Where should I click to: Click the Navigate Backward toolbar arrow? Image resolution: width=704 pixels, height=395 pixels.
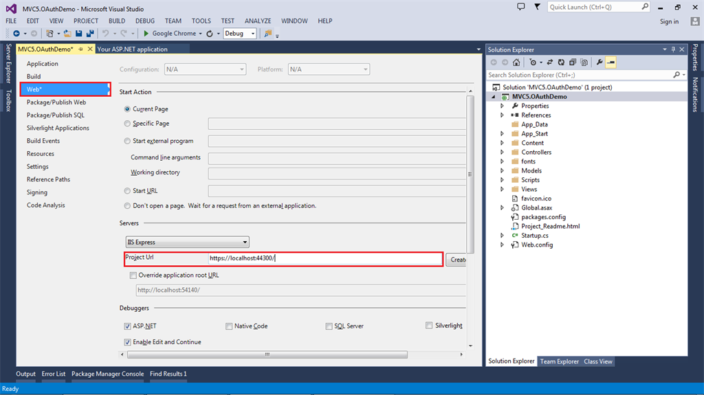pyautogui.click(x=15, y=33)
